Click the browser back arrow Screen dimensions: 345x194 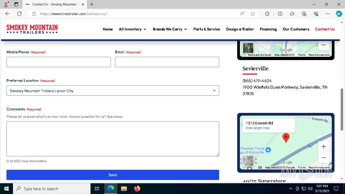point(8,14)
